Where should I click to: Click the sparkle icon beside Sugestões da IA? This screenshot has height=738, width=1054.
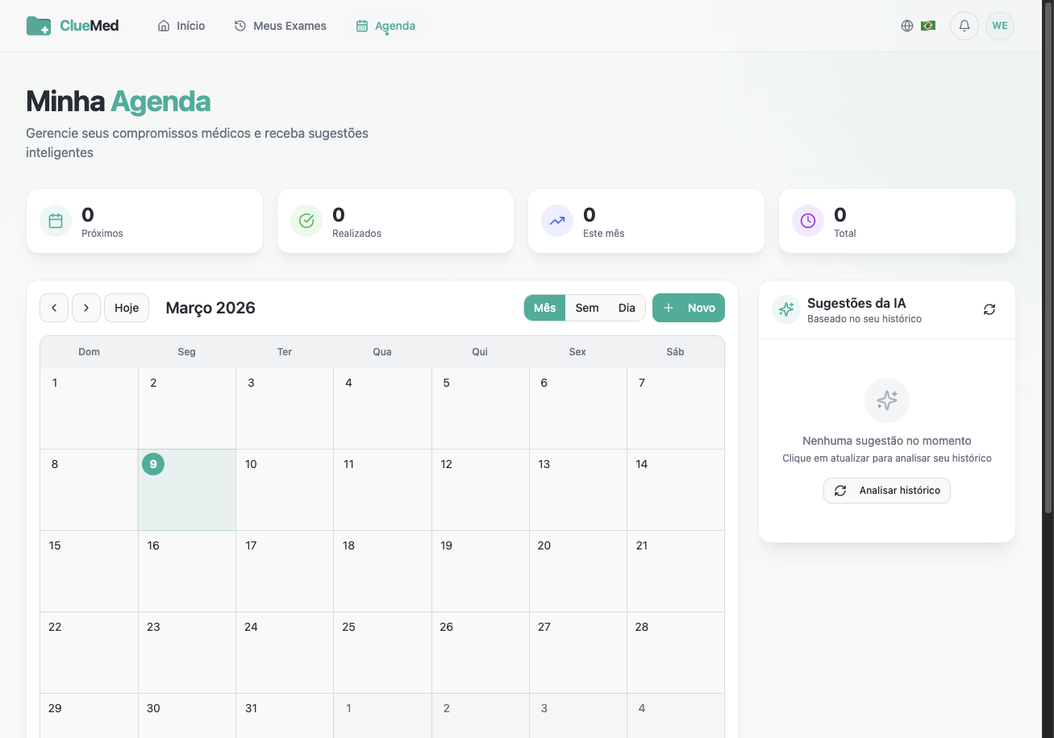[786, 309]
